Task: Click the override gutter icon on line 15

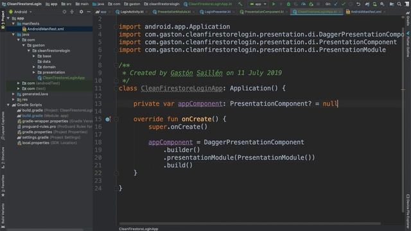Action: tap(107, 119)
